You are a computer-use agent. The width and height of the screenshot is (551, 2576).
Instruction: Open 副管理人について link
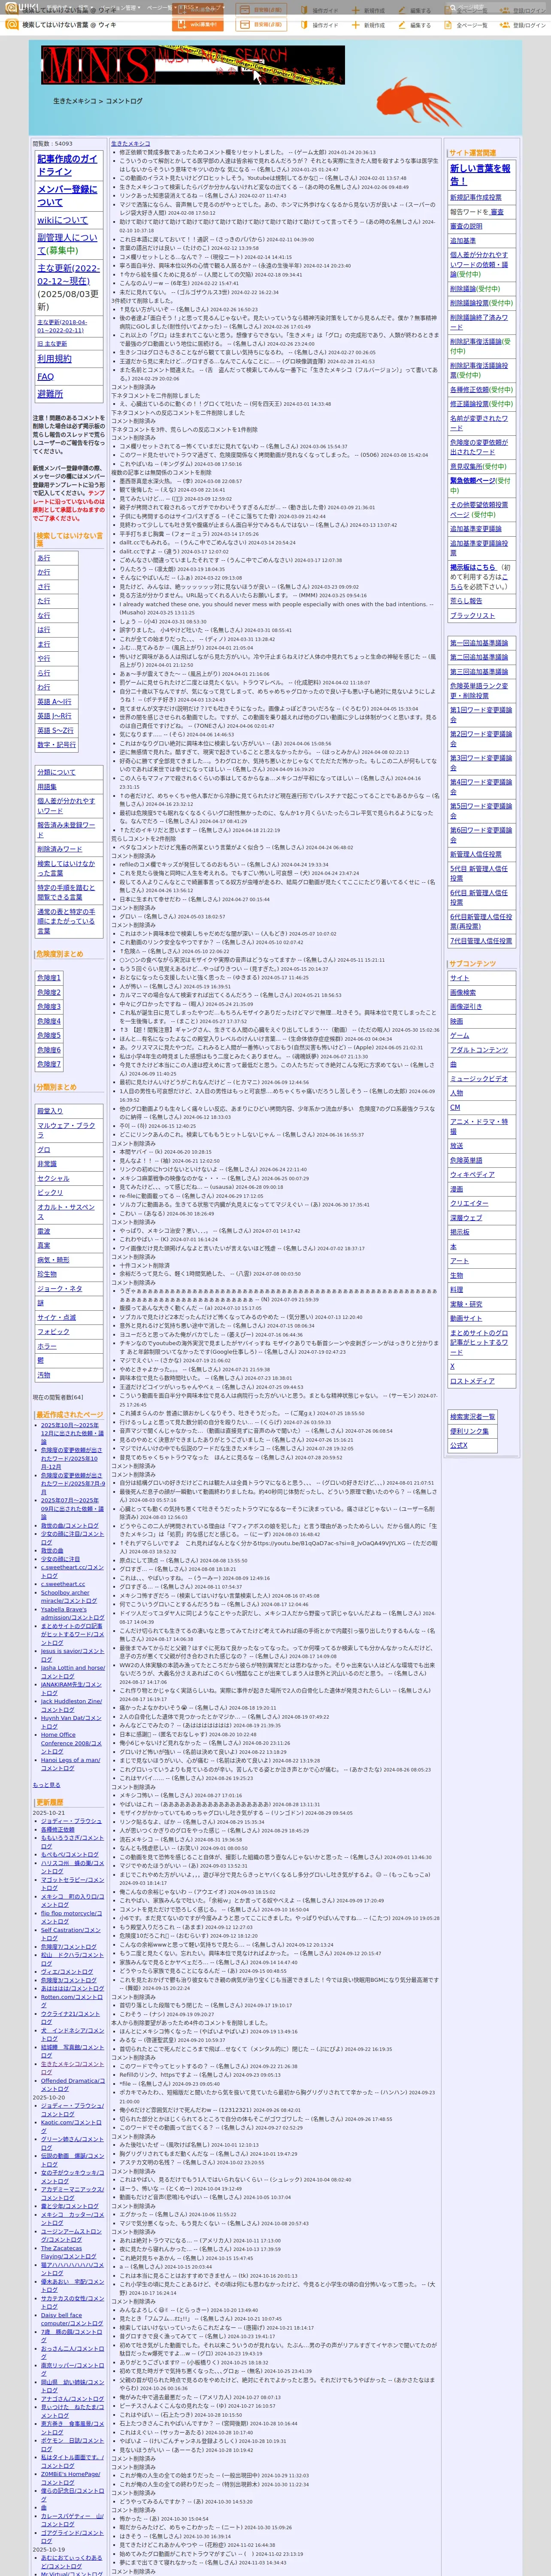click(68, 243)
